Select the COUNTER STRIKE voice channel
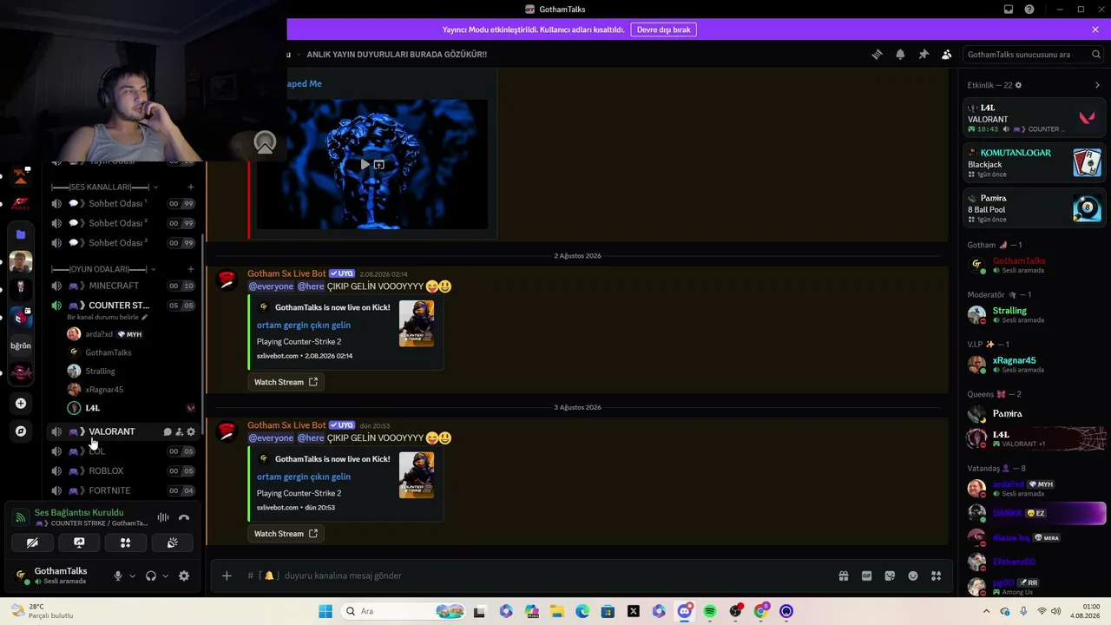 [122, 306]
